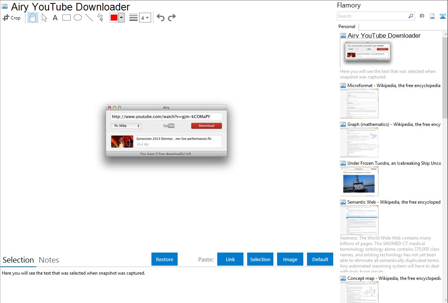Select Concept map - Wikipedia title

394,278
